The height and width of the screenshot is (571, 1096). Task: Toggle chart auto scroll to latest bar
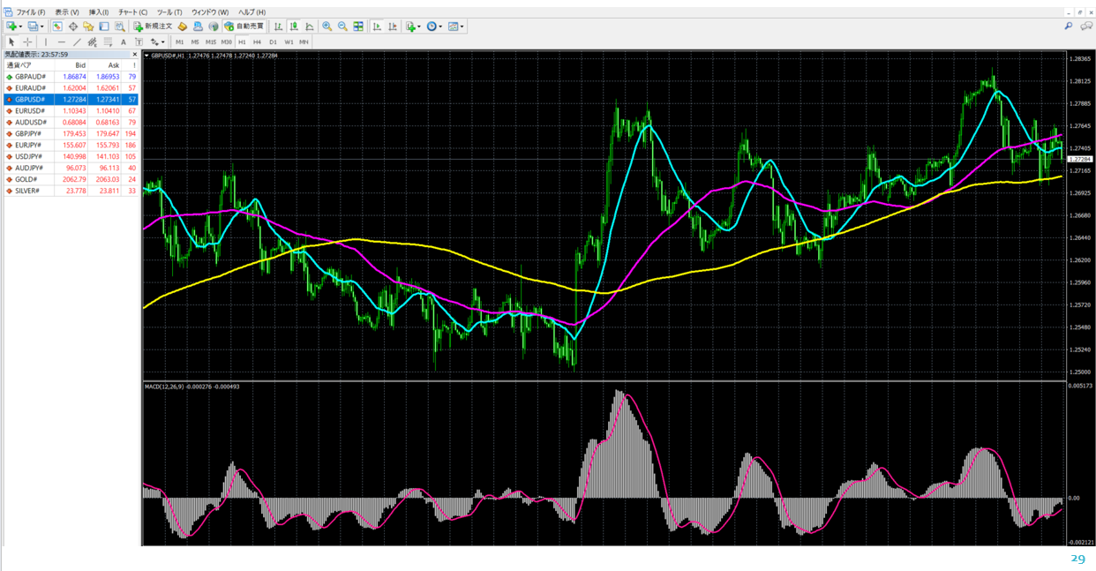point(377,26)
